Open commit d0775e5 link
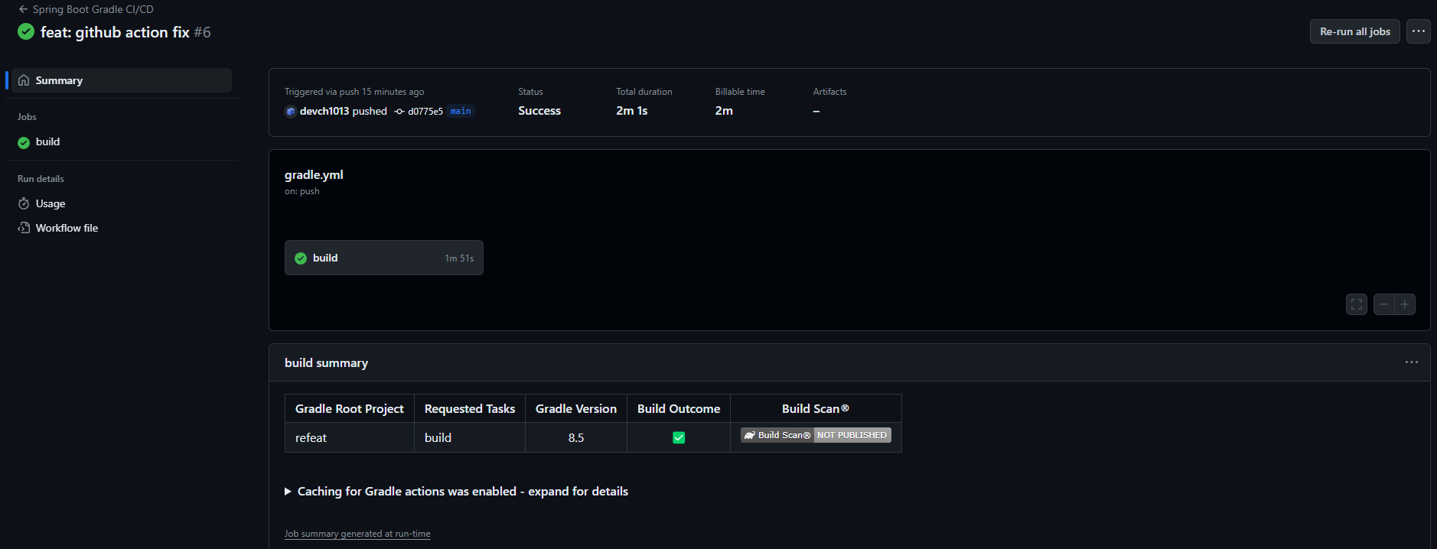Viewport: 1437px width, 549px height. (425, 112)
